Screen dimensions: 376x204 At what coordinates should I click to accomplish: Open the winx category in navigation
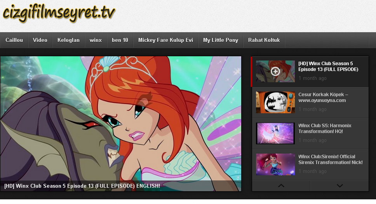pyautogui.click(x=96, y=40)
